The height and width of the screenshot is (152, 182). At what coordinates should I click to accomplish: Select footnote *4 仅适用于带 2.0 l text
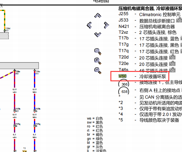click(161, 114)
